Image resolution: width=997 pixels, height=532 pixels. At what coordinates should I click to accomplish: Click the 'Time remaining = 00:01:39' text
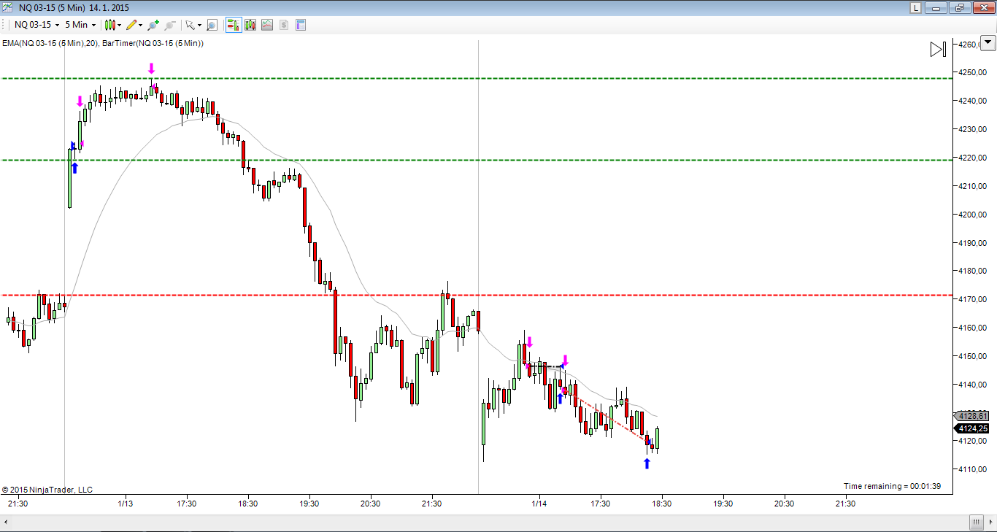pos(890,486)
